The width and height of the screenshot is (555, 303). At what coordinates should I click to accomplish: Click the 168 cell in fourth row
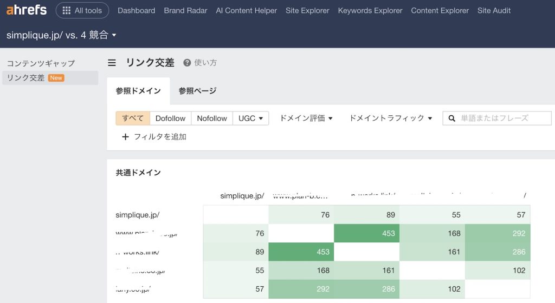(x=301, y=270)
